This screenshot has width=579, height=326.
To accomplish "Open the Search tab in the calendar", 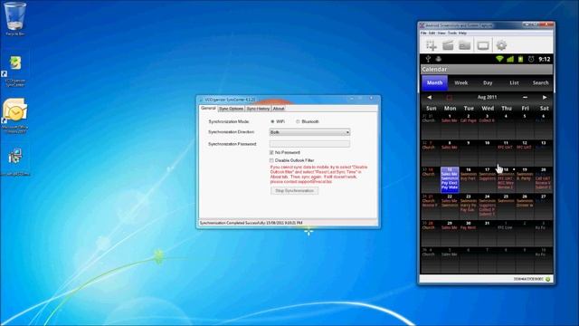I will tap(540, 82).
